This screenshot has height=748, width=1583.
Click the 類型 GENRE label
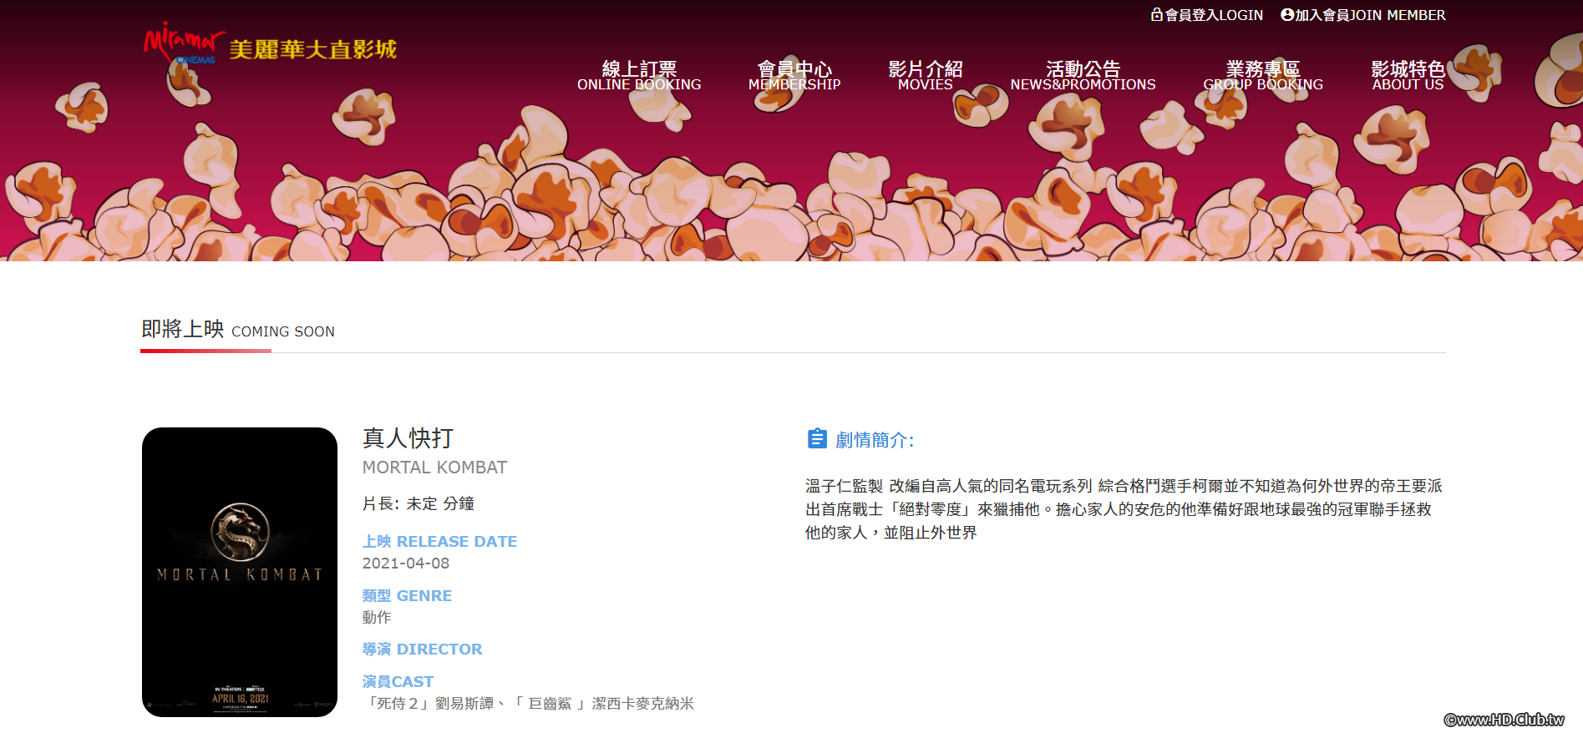407,595
